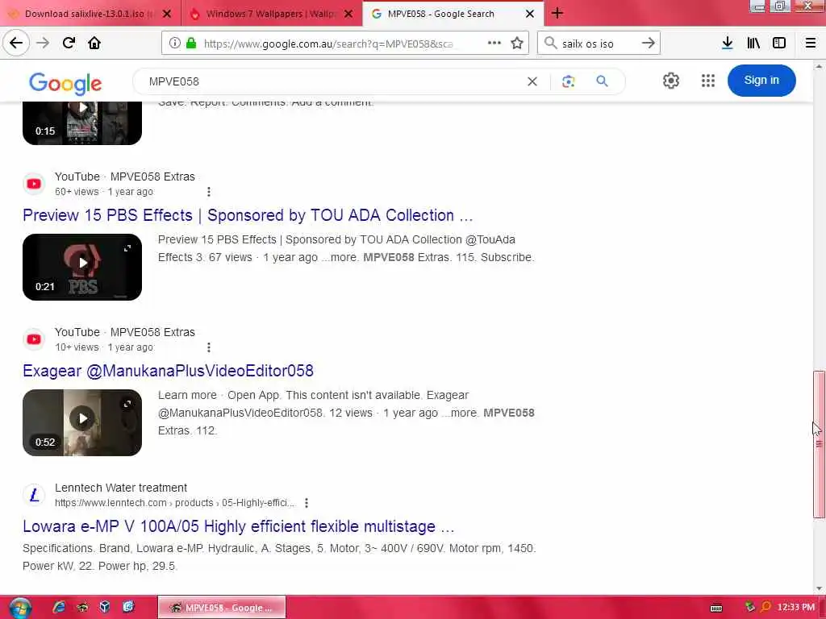This screenshot has height=619, width=826.
Task: Click the '10+ views · 1 year ago' text
Action: click(104, 347)
